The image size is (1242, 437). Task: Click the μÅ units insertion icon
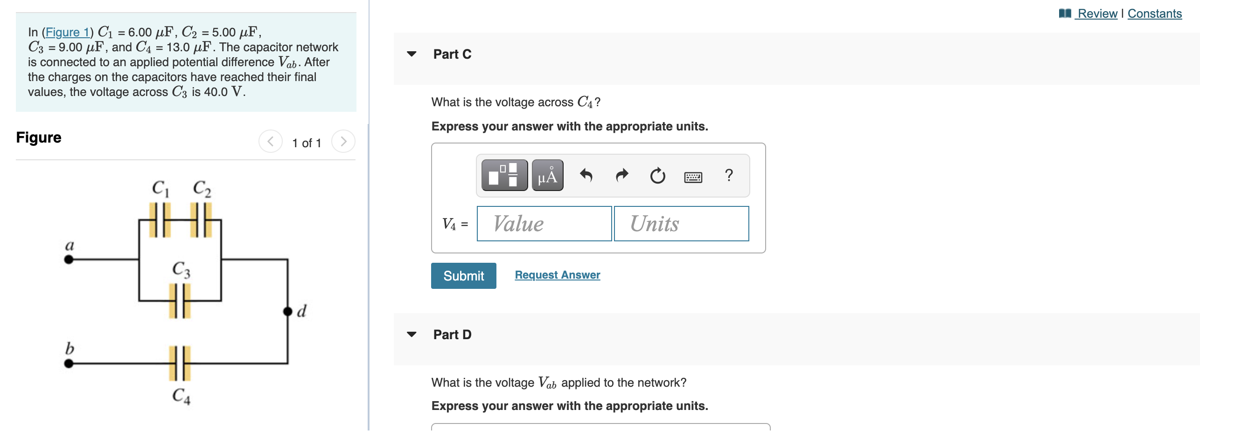point(548,175)
